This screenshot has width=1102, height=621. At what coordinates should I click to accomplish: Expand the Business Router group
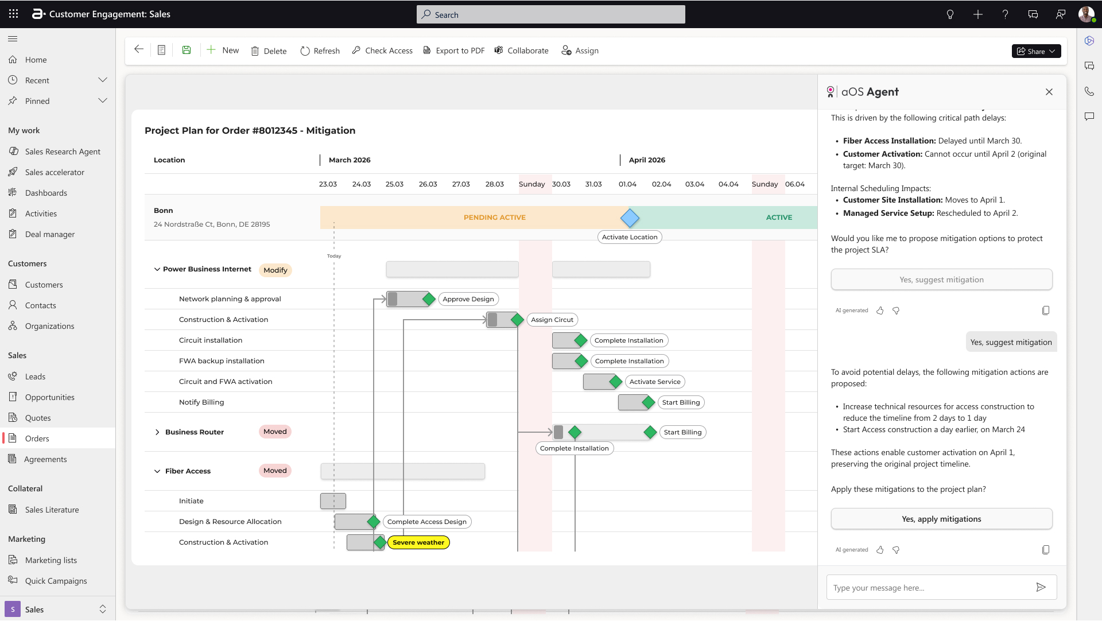[x=157, y=432]
